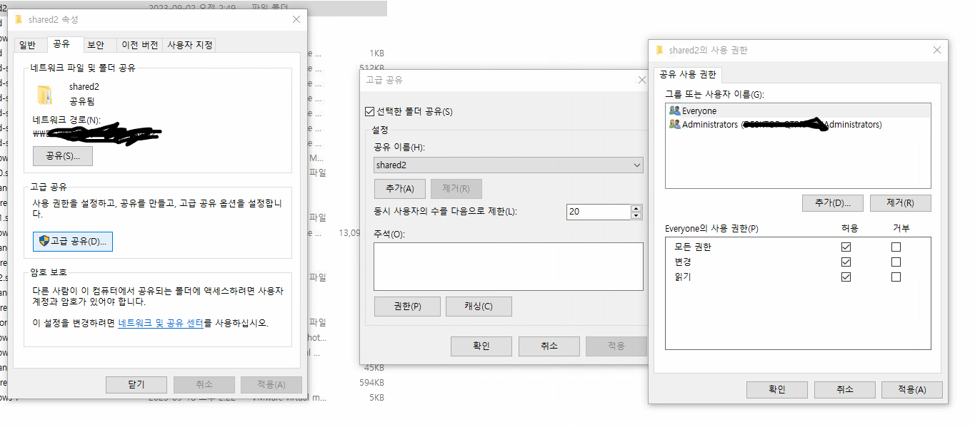
Task: Select the Everyone group icon row
Action: click(798, 110)
